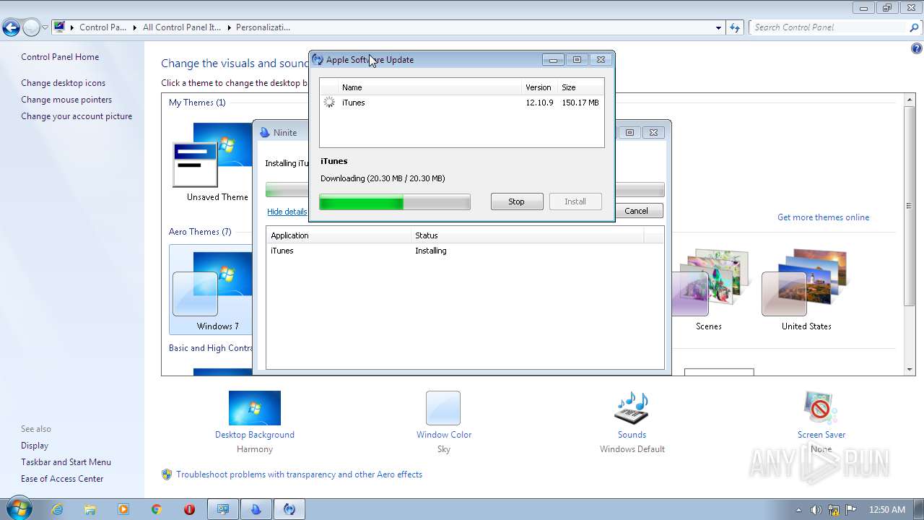Viewport: 924px width, 520px height.
Task: Click the Application column header in Ninite
Action: [339, 235]
